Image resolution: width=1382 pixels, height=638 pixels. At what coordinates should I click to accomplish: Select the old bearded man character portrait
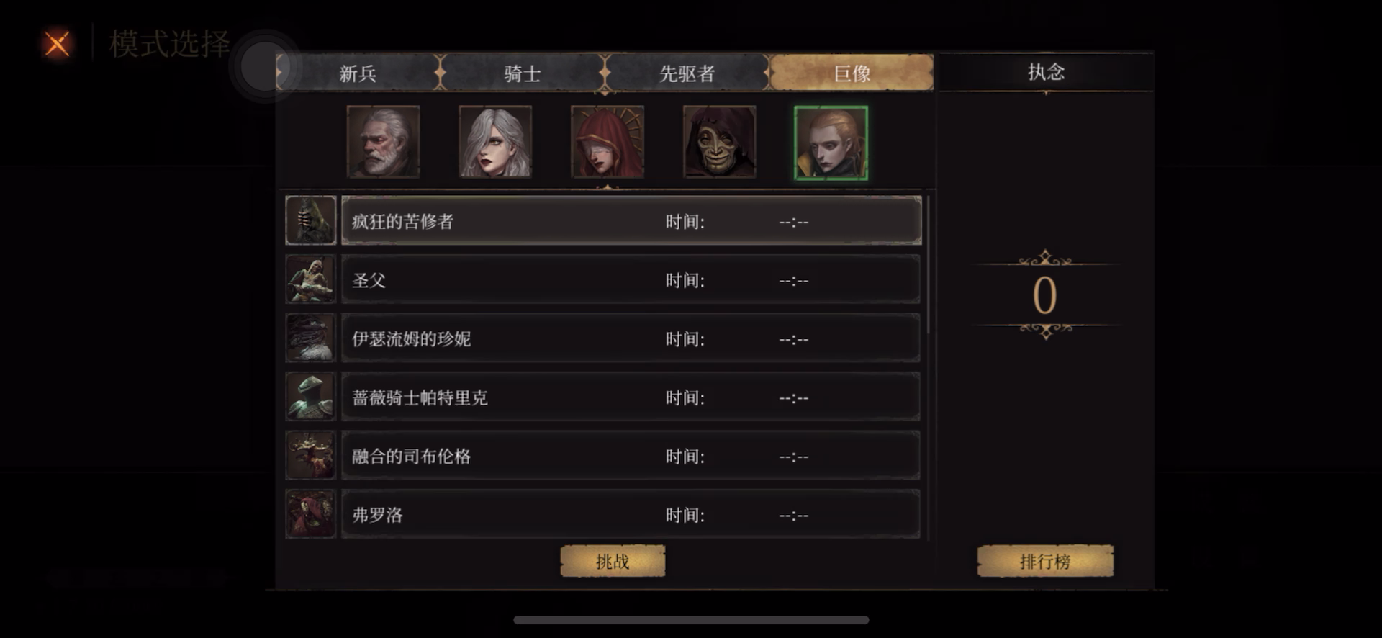click(x=383, y=142)
